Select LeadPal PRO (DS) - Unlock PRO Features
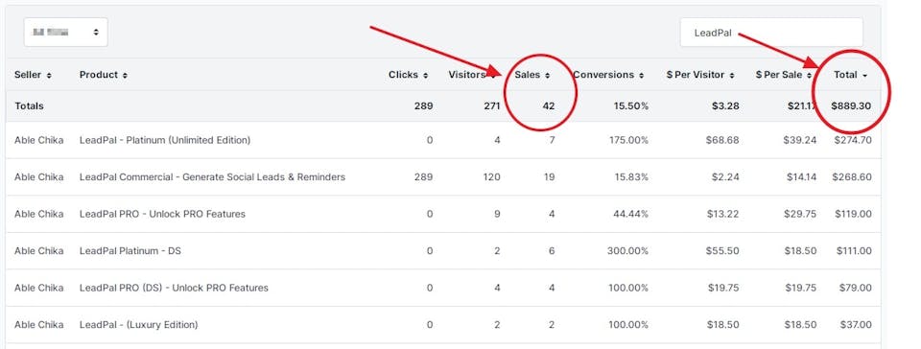The height and width of the screenshot is (349, 921). click(174, 288)
